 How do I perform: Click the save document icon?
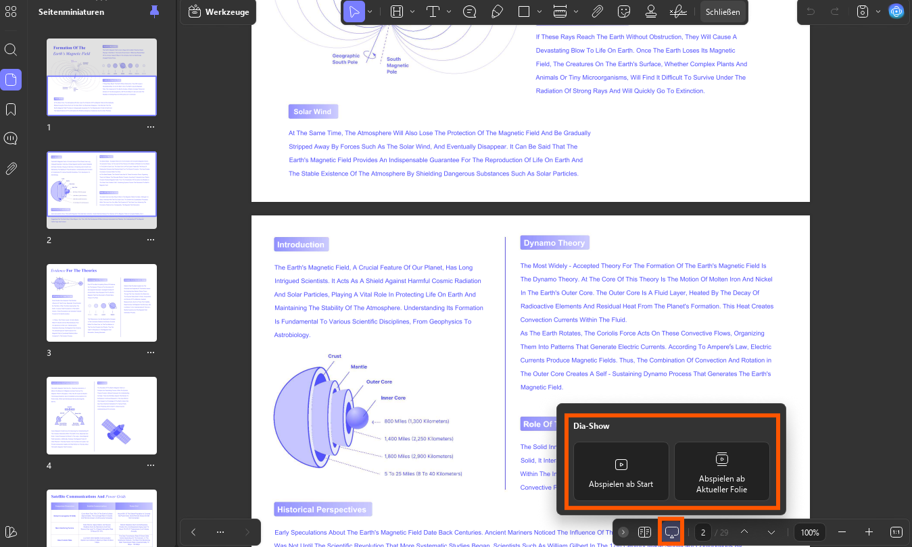(x=863, y=11)
